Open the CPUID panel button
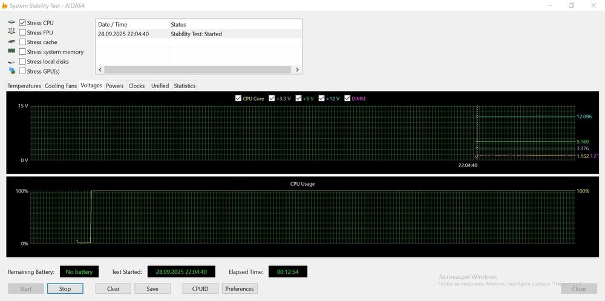 point(200,289)
